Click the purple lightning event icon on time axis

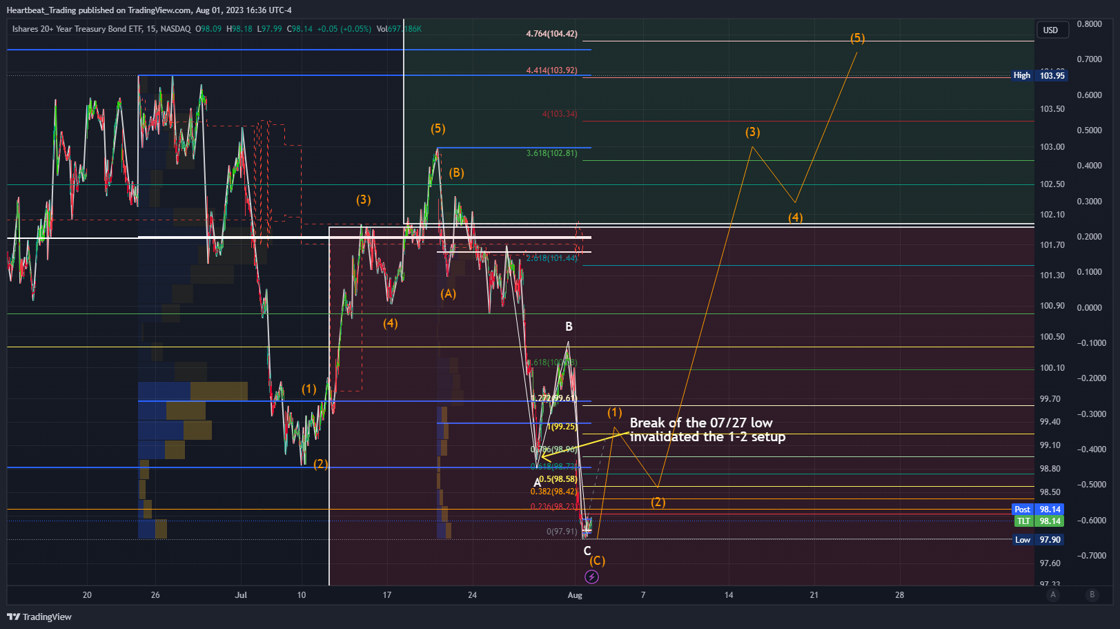591,577
